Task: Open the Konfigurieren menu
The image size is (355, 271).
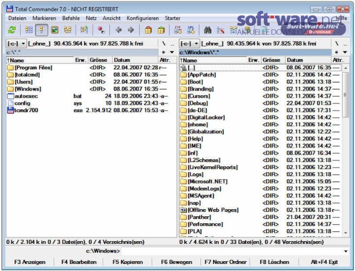Action: coord(143,18)
